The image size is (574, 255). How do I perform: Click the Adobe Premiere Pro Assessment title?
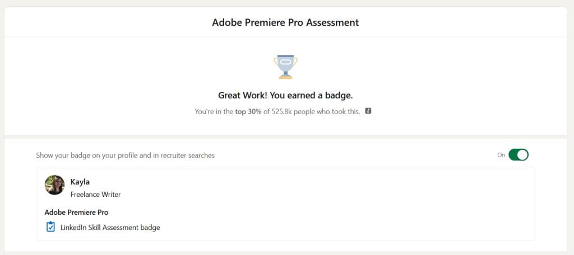point(285,23)
